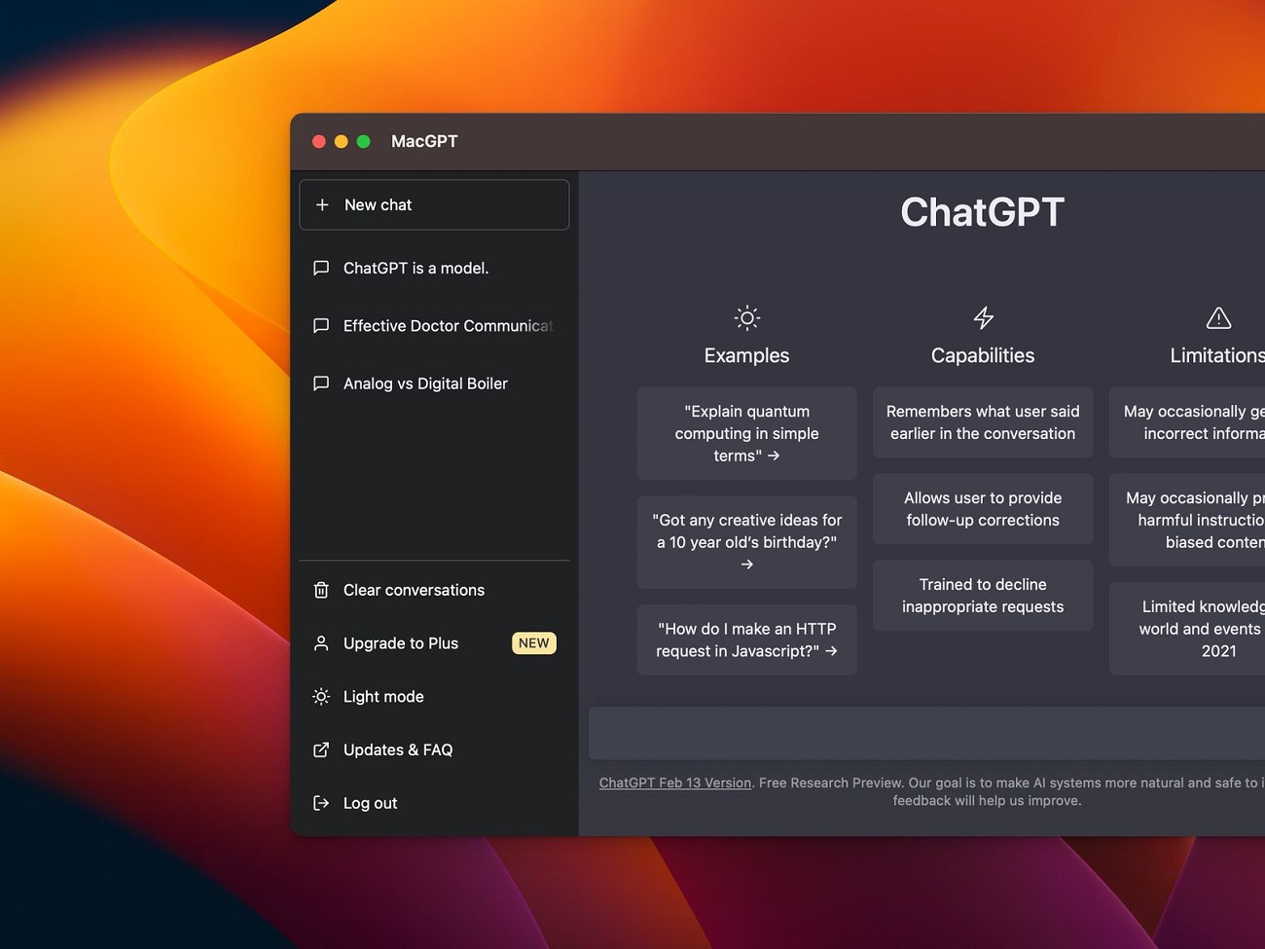The height and width of the screenshot is (949, 1265).
Task: Use the 'HTTP request in Javascript' example prompt
Action: [x=747, y=640]
